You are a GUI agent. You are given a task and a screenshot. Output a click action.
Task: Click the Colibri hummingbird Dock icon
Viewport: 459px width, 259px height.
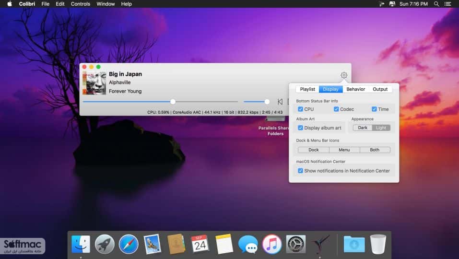pos(319,244)
